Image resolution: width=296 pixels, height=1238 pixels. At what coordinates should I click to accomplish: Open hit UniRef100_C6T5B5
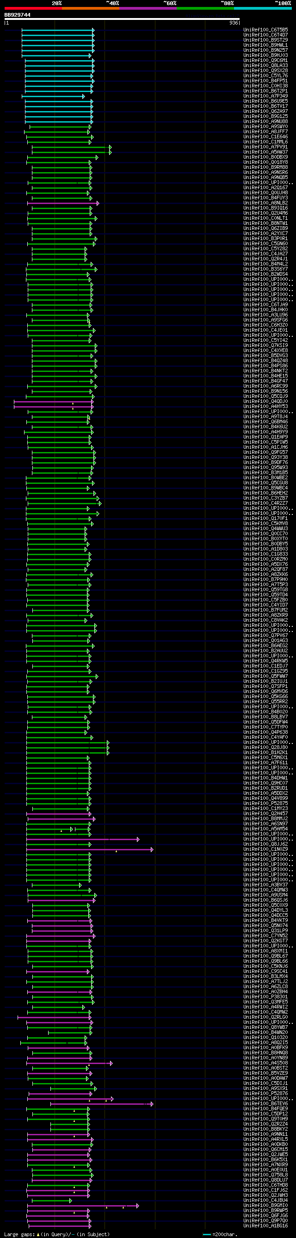pos(266,30)
